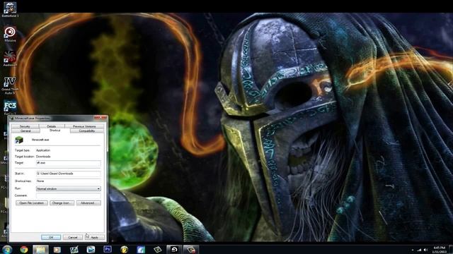453x254 pixels.
Task: Switch to the Compatibility tab
Action: pyautogui.click(x=87, y=131)
